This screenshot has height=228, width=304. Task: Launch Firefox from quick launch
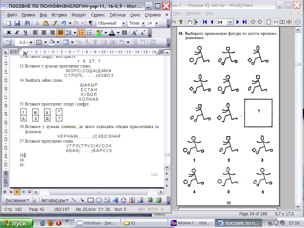pos(50,223)
